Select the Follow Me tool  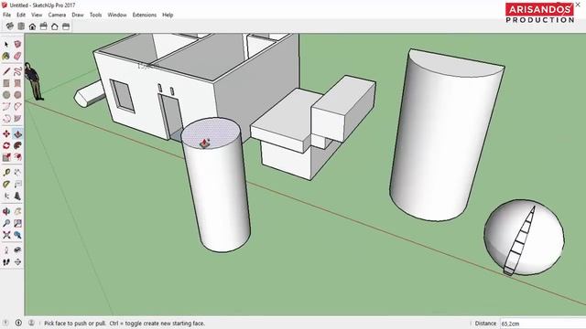pos(17,145)
